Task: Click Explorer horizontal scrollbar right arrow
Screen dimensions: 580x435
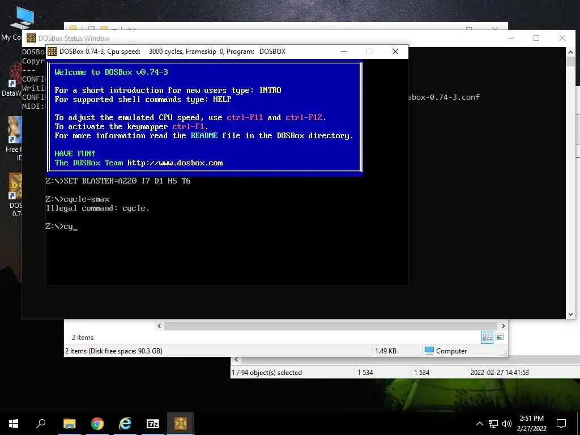Action: pyautogui.click(x=503, y=326)
